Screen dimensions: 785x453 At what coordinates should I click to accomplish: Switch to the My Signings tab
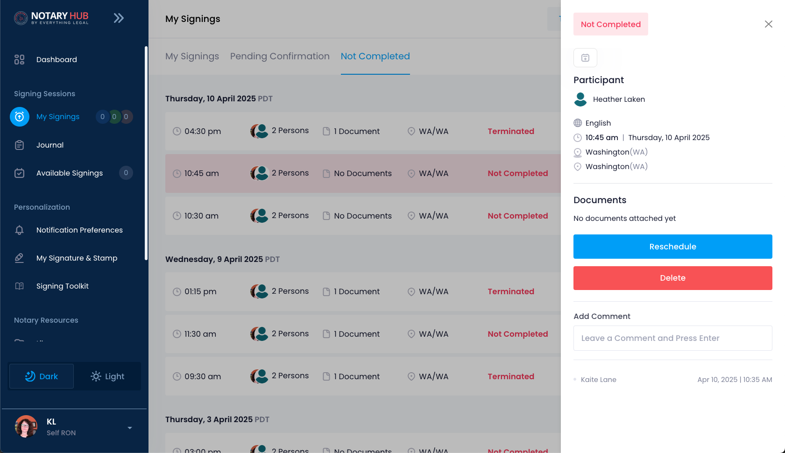[192, 56]
